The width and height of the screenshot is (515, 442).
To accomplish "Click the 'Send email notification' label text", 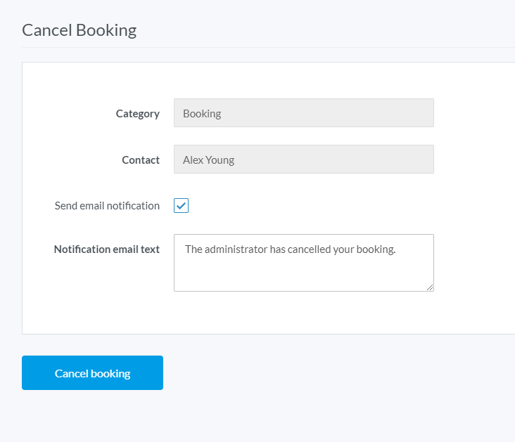I will point(107,206).
